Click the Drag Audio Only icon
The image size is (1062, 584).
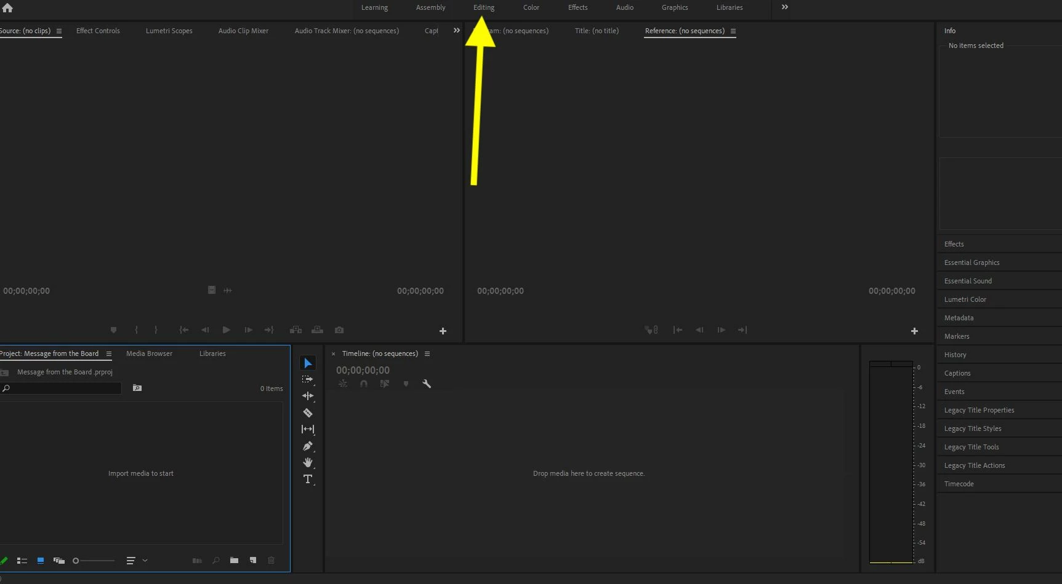tap(228, 290)
